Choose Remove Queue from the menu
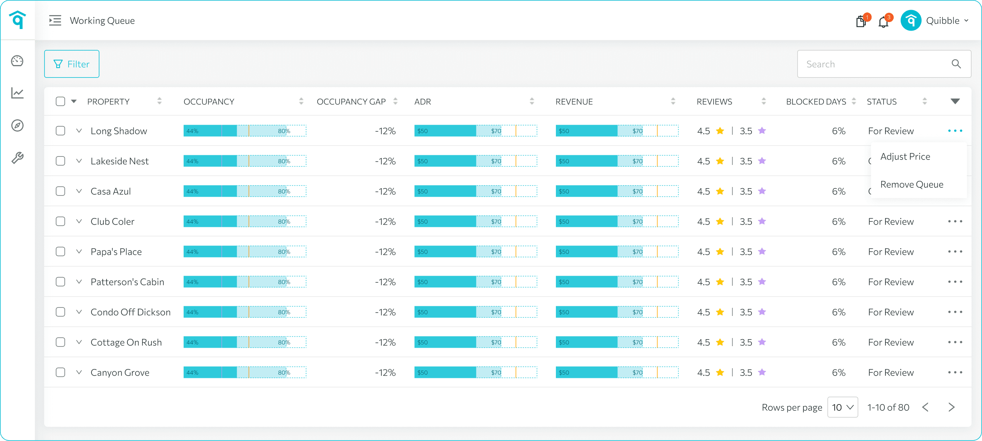982x441 pixels. tap(912, 185)
